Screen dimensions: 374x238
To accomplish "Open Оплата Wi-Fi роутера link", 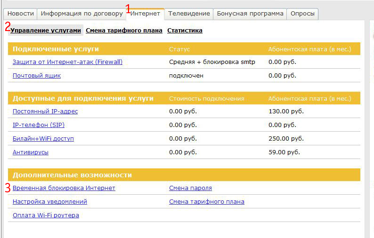I will tap(46, 215).
